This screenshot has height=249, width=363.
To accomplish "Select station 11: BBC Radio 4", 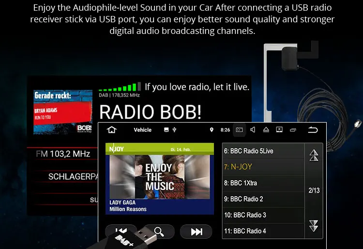I will 263,231.
